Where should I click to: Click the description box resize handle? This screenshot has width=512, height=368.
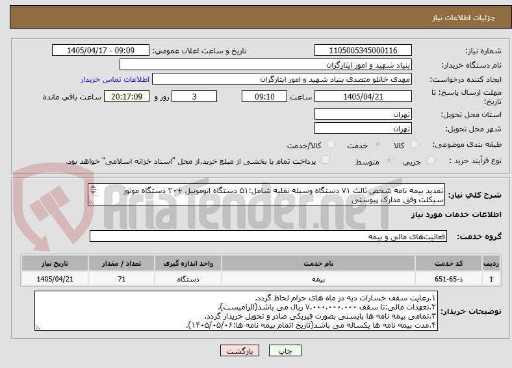pyautogui.click(x=91, y=202)
